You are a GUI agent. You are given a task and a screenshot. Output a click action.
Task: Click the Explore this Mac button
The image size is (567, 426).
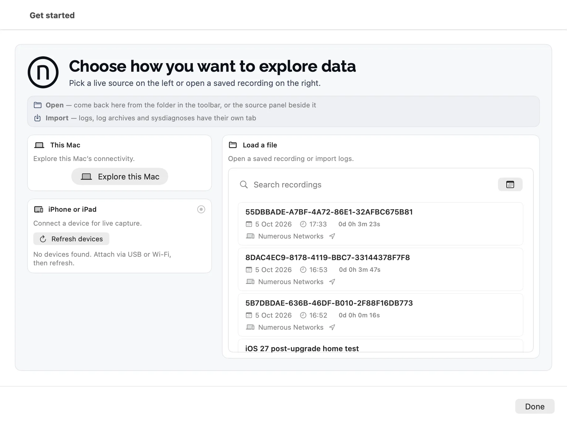pyautogui.click(x=120, y=176)
